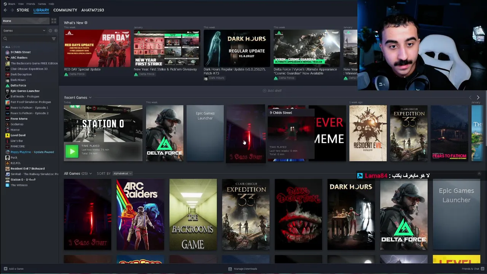Select Delta Force triangle icon in sidebar
The image size is (487, 274).
[x=8, y=86]
